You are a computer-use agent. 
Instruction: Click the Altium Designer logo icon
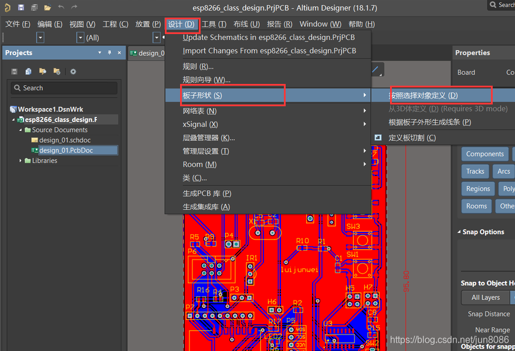point(7,7)
